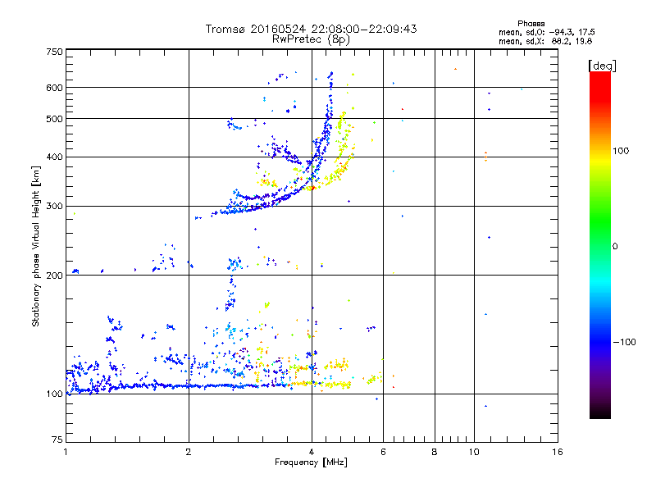The width and height of the screenshot is (656, 492).
Task: Click the y-axis tick label '400'
Action: [x=54, y=157]
